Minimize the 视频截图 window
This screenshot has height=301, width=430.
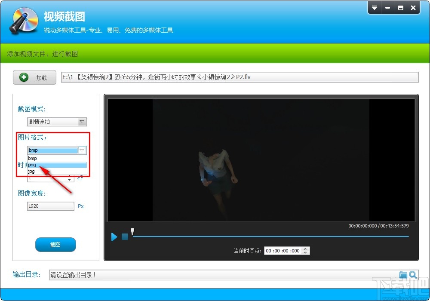pos(387,8)
